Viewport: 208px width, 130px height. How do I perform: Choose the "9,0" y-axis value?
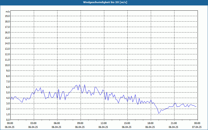[8, 70]
